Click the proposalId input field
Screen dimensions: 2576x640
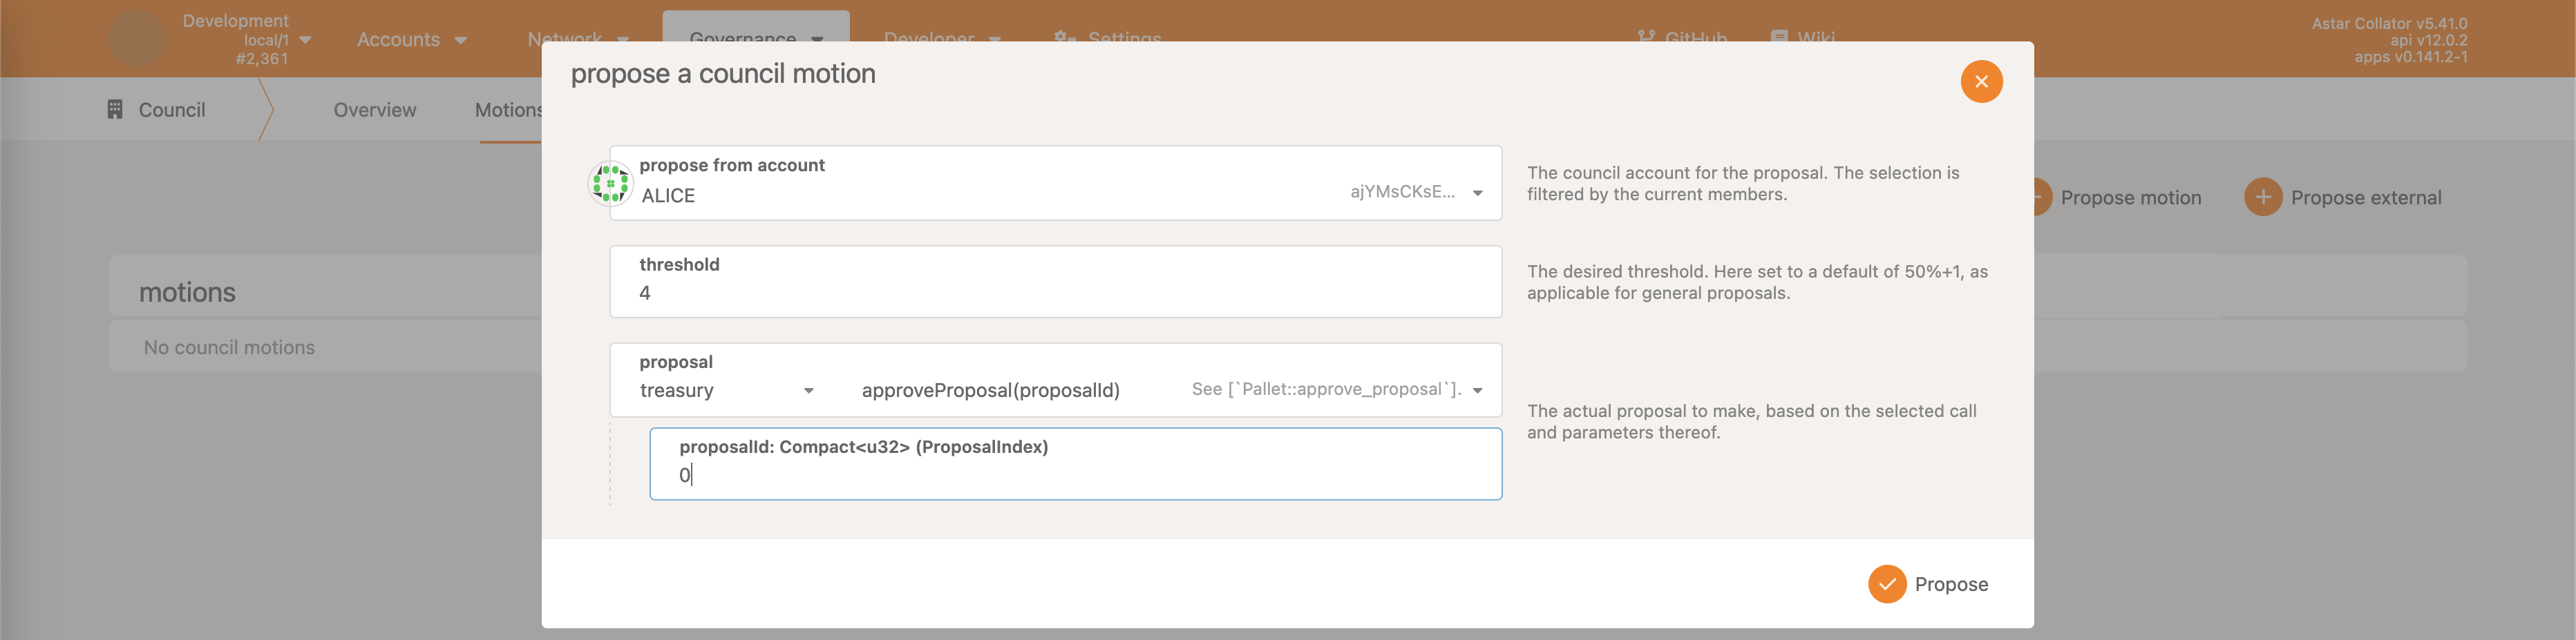[x=1075, y=475]
